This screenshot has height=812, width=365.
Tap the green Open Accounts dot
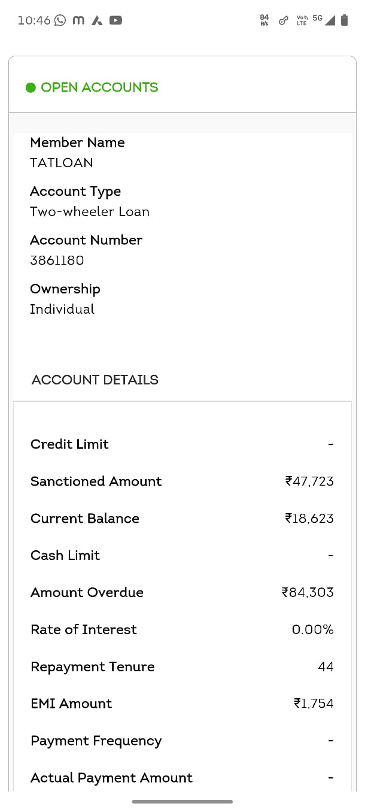[31, 87]
